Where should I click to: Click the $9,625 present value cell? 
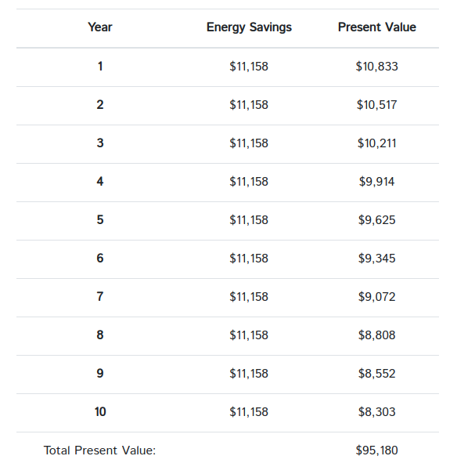tap(377, 220)
